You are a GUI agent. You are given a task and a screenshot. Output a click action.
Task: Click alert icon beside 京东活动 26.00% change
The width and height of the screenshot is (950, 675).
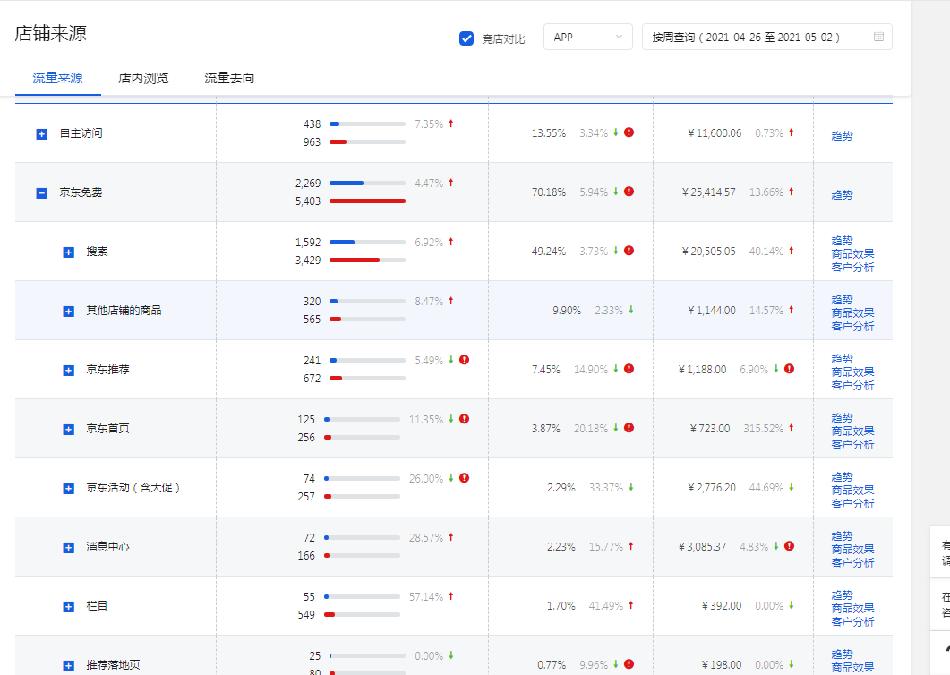click(464, 478)
